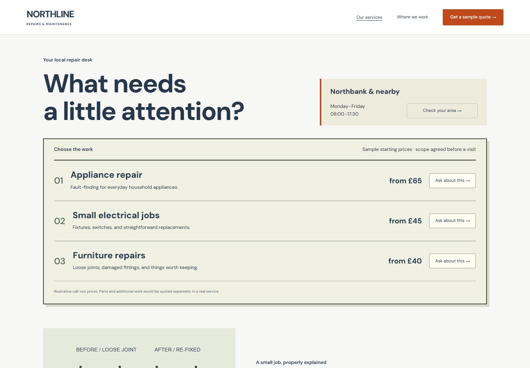The height and width of the screenshot is (368, 530).
Task: Click the 08:00–17:30 opening hours text
Action: pyautogui.click(x=344, y=114)
